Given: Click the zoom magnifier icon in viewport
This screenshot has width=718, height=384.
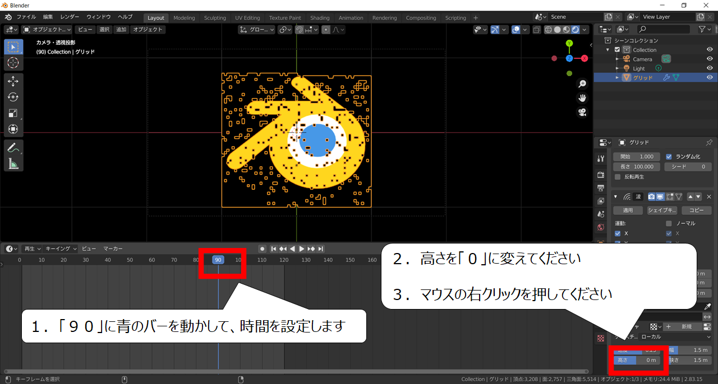Looking at the screenshot, I should click(582, 84).
